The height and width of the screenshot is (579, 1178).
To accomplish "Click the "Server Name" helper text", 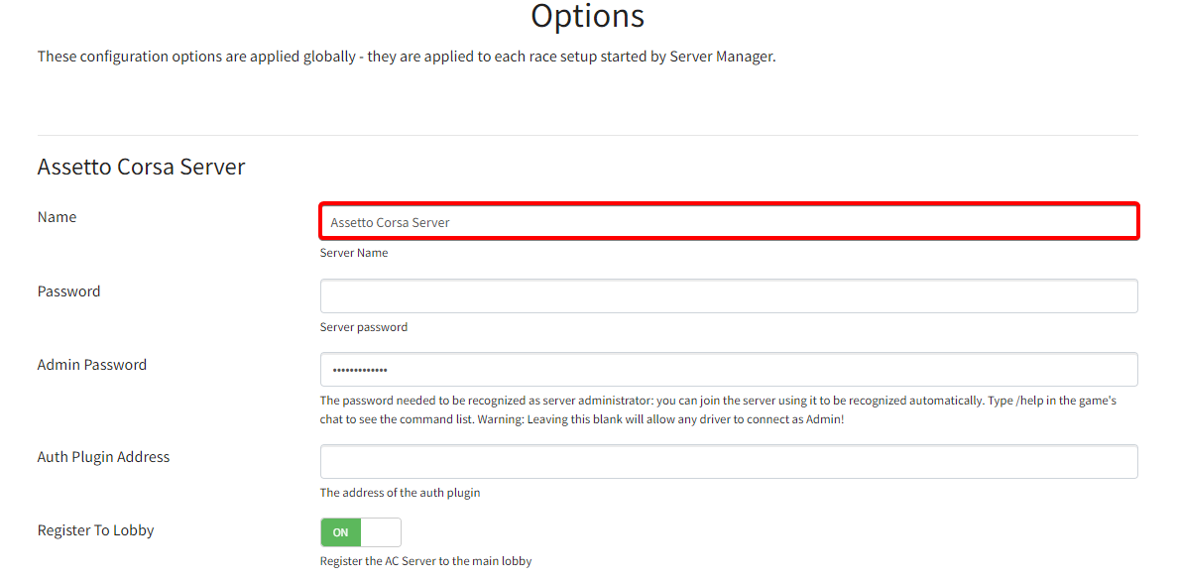I will tap(354, 253).
